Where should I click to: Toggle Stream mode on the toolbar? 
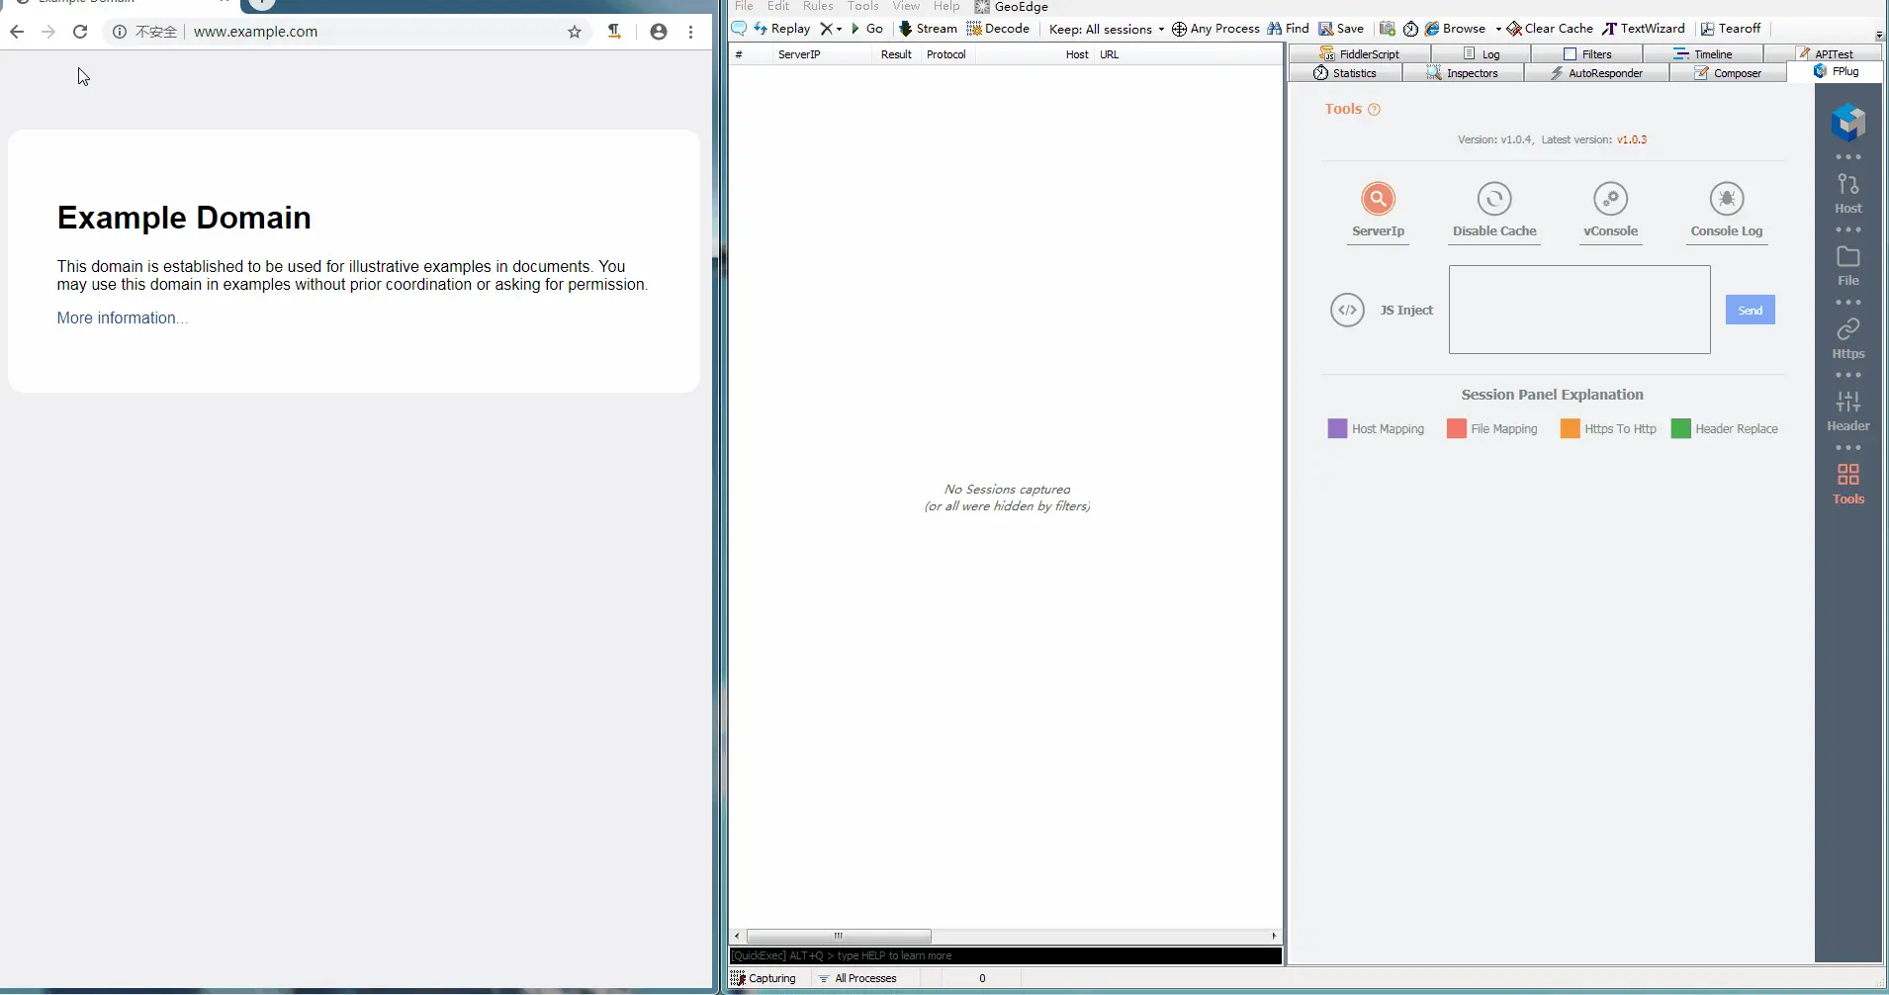click(x=928, y=29)
